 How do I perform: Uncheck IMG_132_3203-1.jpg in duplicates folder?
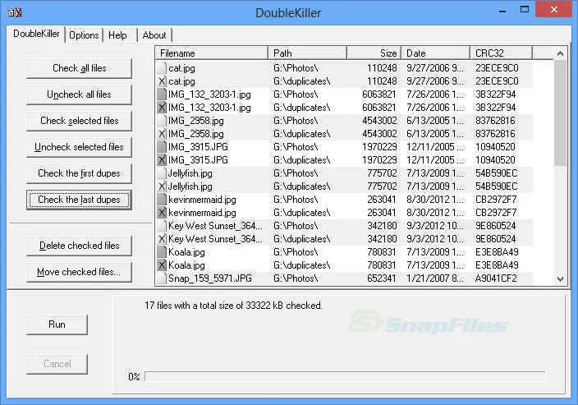(162, 108)
